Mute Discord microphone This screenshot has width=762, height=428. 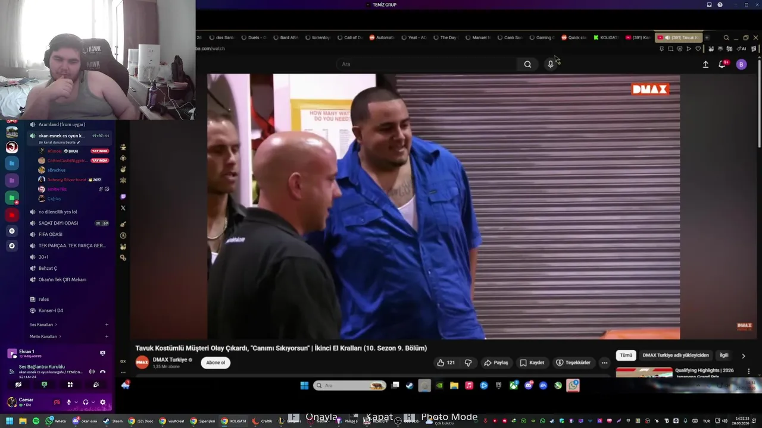[x=68, y=402]
